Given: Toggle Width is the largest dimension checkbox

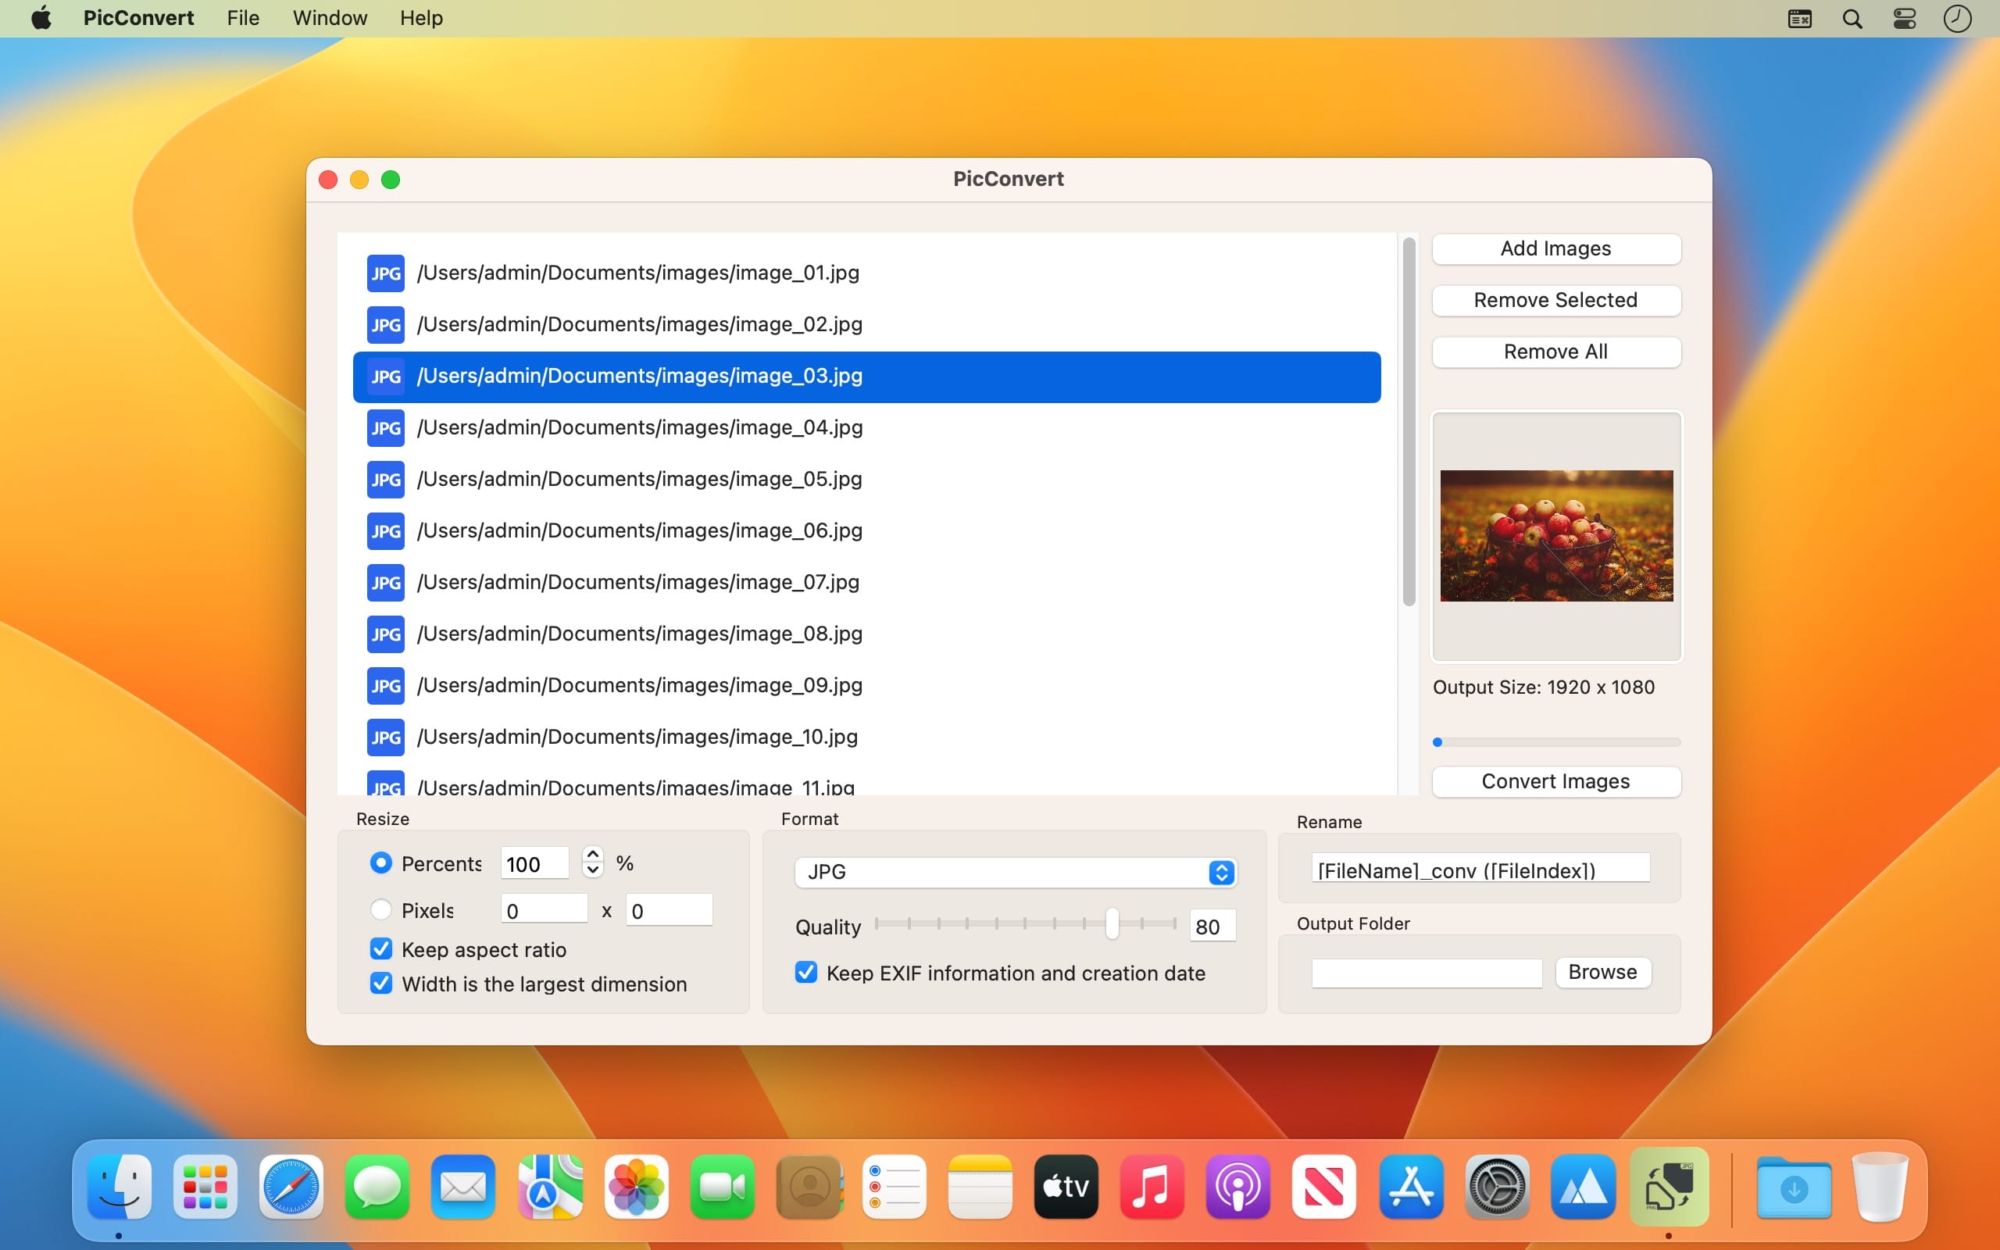Looking at the screenshot, I should point(381,984).
